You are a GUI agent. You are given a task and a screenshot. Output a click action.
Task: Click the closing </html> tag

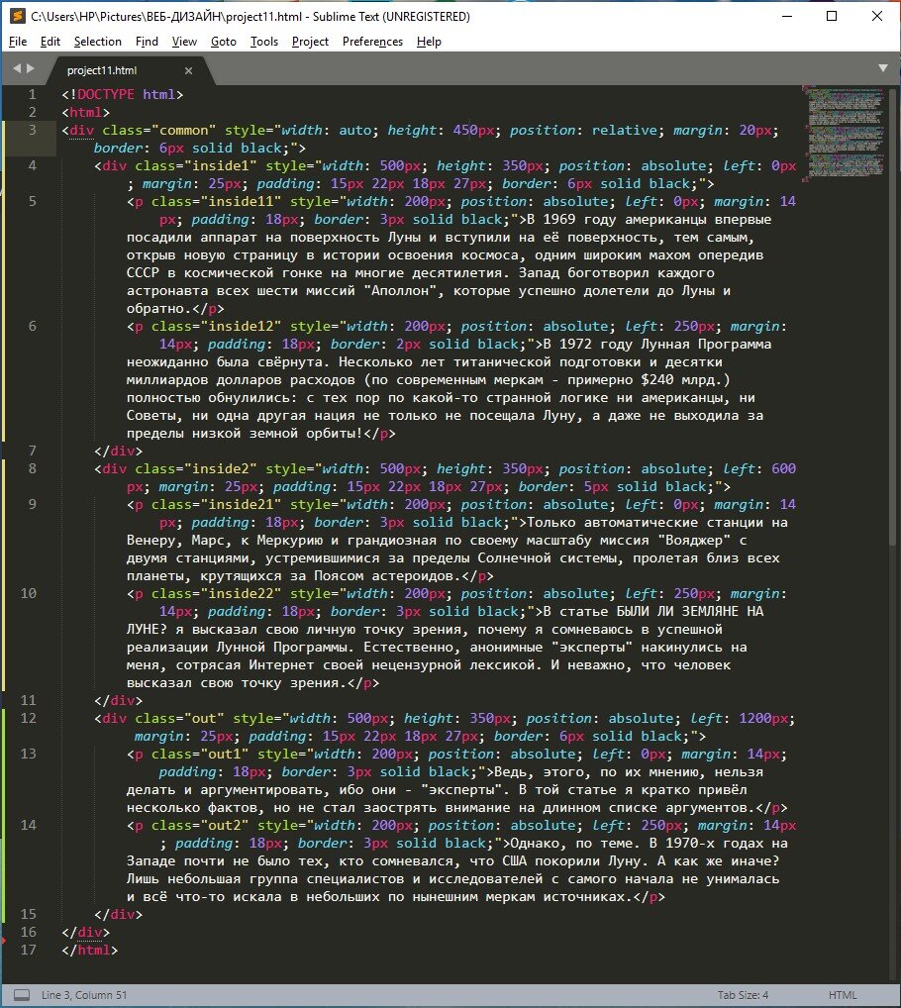coord(90,950)
